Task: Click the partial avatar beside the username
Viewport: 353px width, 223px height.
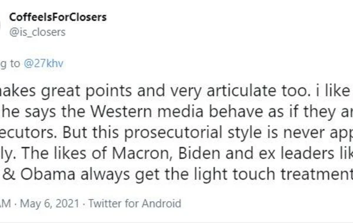Action: click(x=1, y=25)
